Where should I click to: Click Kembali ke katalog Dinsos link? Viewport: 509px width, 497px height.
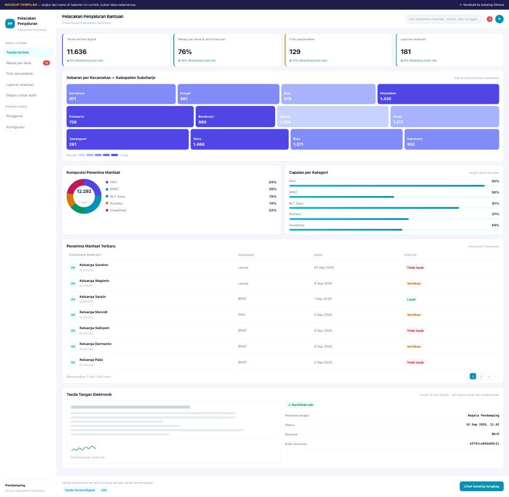coord(482,5)
